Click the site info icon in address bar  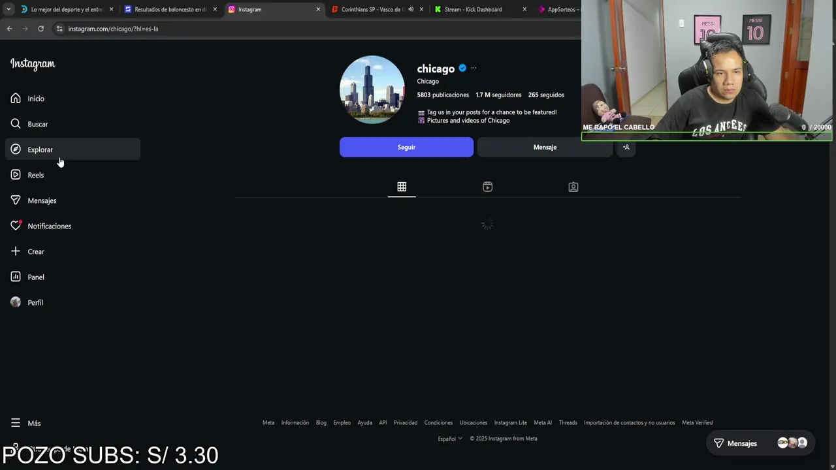[x=59, y=29]
